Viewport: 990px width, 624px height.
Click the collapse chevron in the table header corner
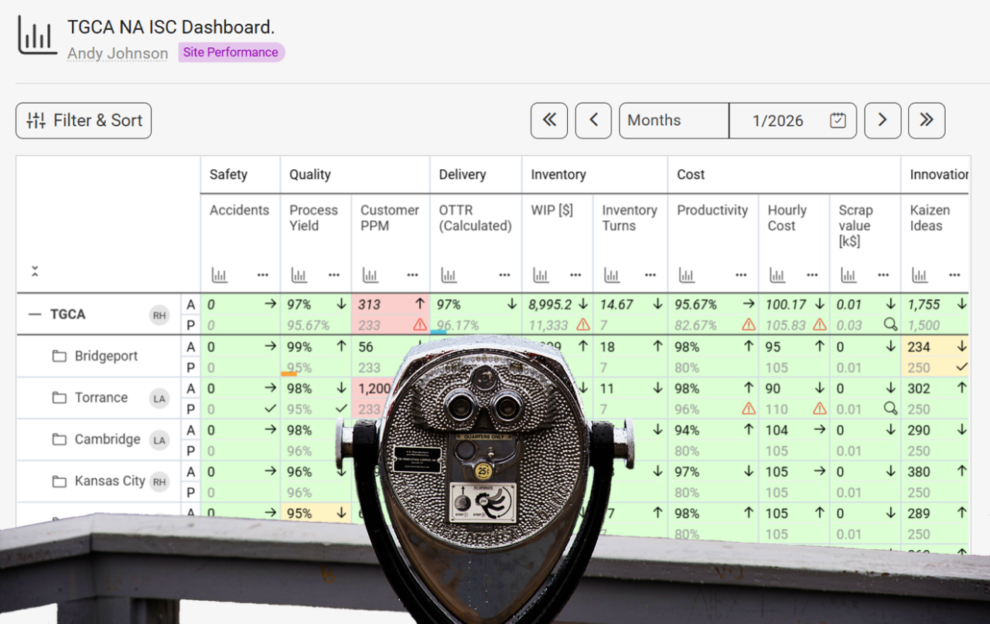[35, 271]
